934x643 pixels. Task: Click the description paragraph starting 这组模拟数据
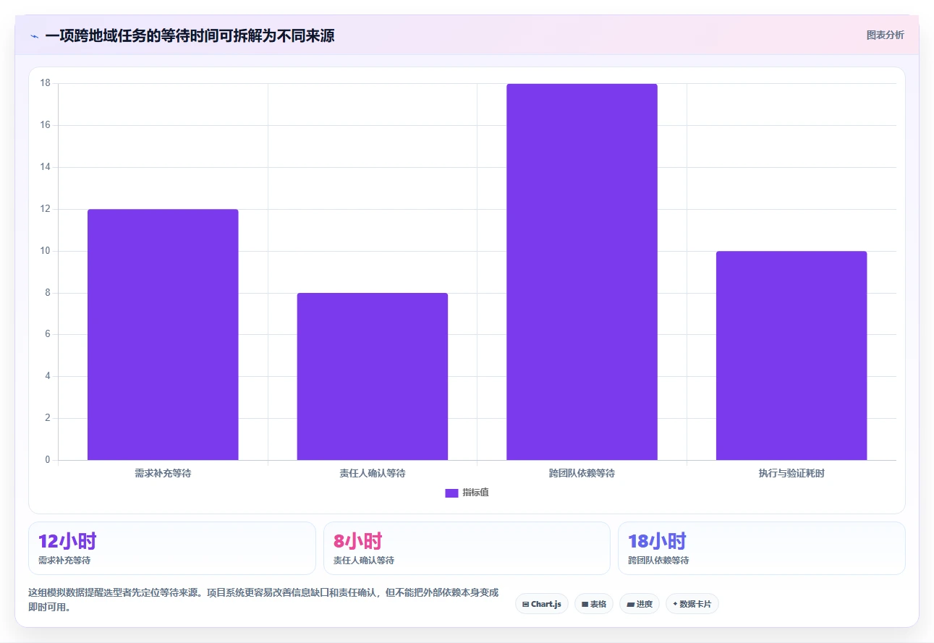point(263,600)
